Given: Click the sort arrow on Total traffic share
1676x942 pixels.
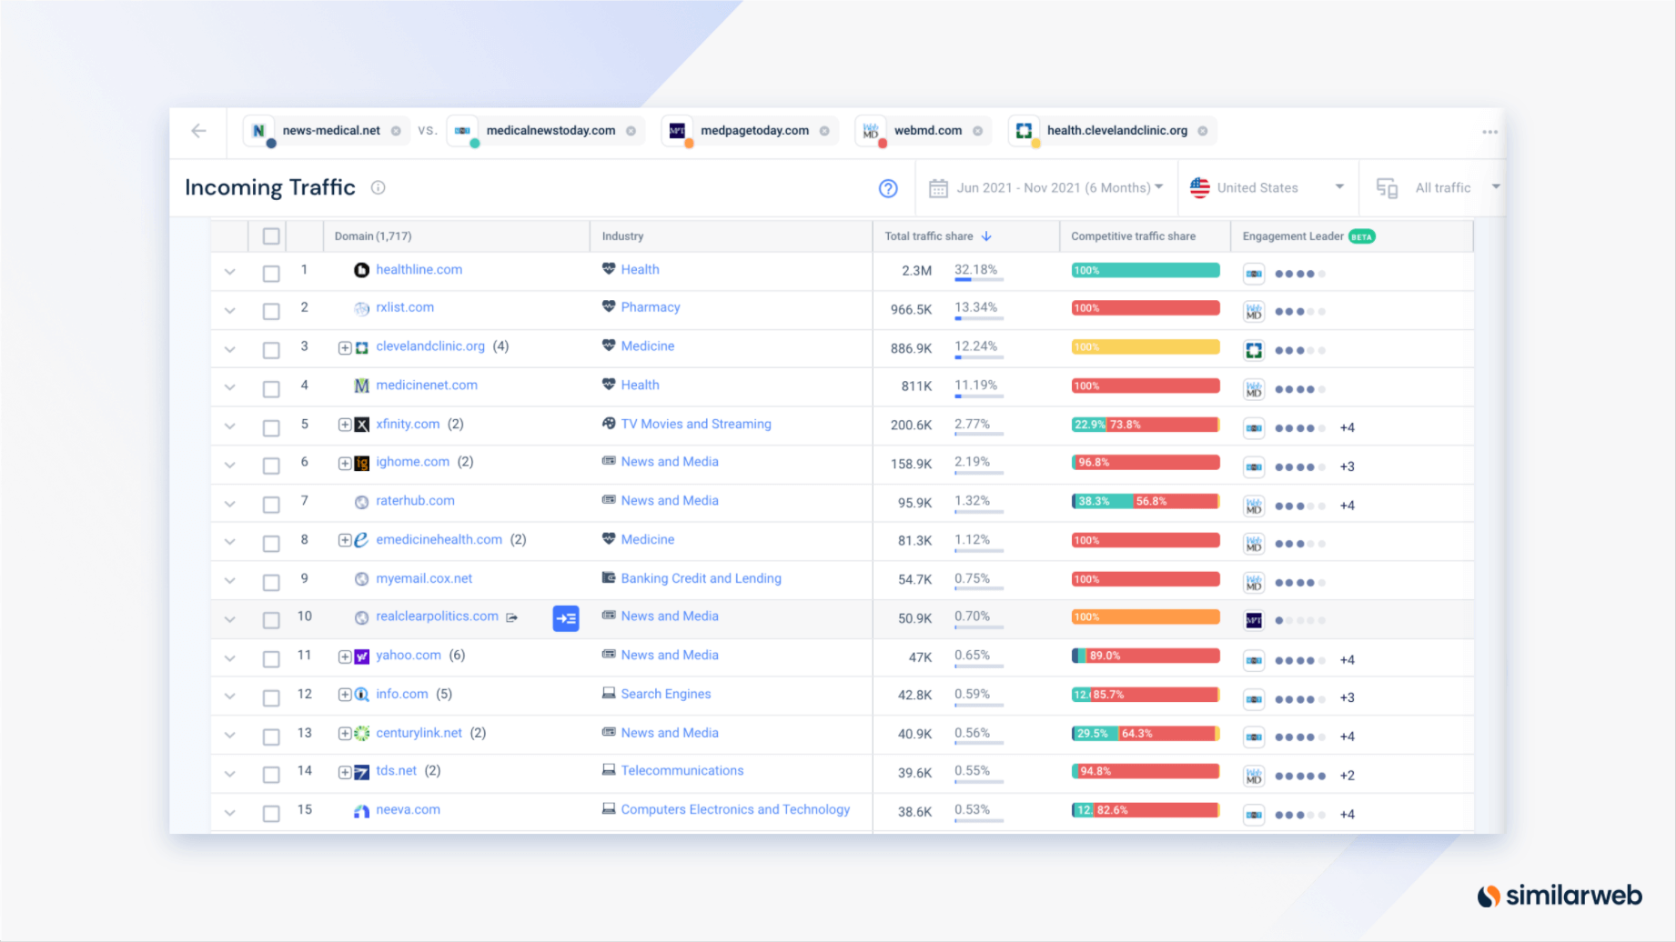Looking at the screenshot, I should 986,236.
